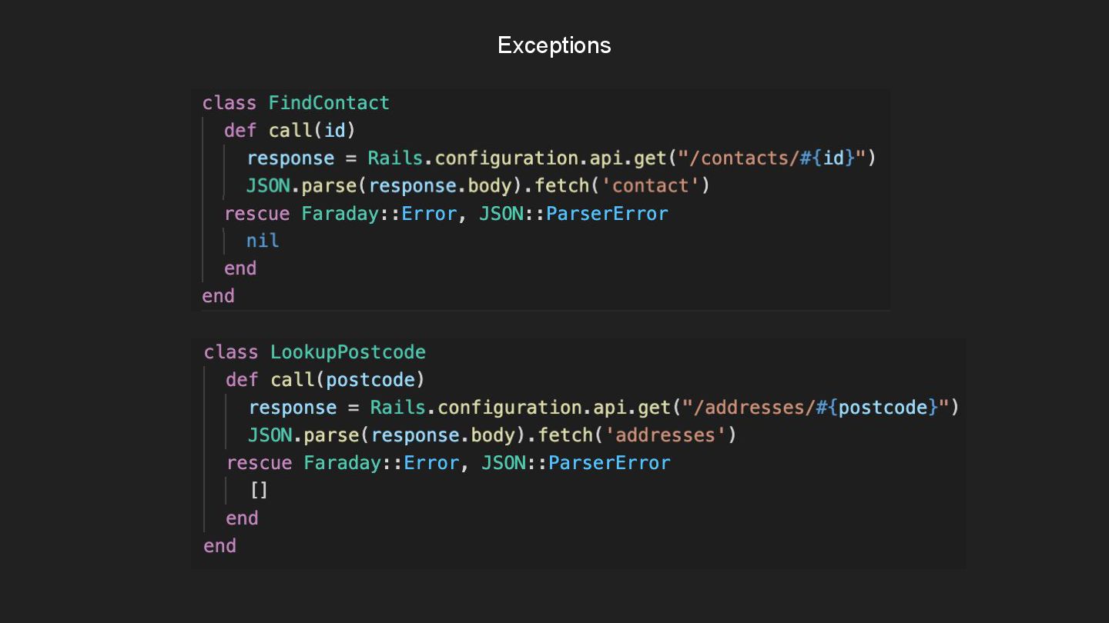Click the final 'end' of FindContact class
This screenshot has width=1109, height=623.
218,296
